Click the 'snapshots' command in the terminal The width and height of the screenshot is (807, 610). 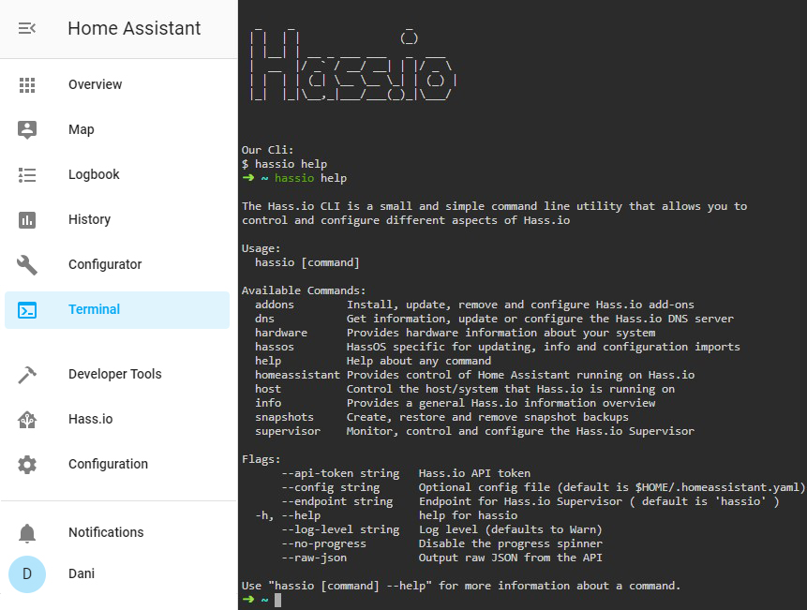tap(284, 417)
